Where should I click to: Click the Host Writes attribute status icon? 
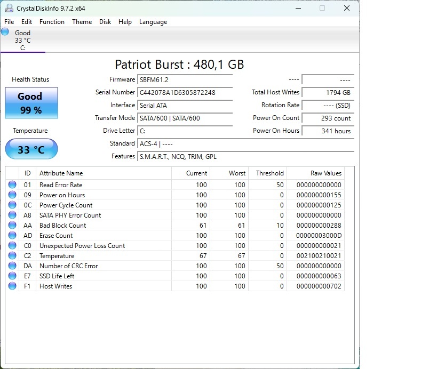tap(12, 286)
